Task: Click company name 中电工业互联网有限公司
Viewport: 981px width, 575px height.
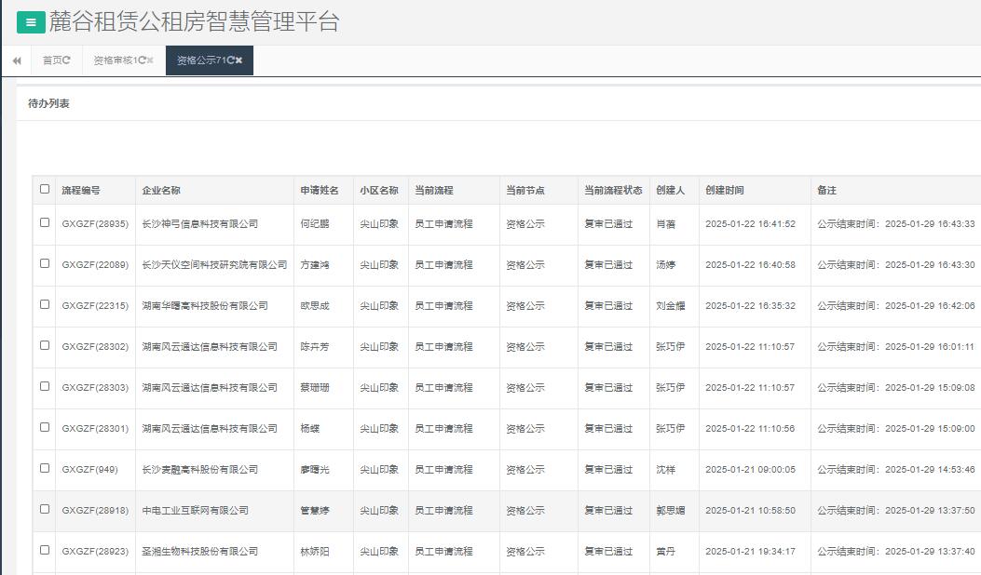Action: [x=195, y=510]
